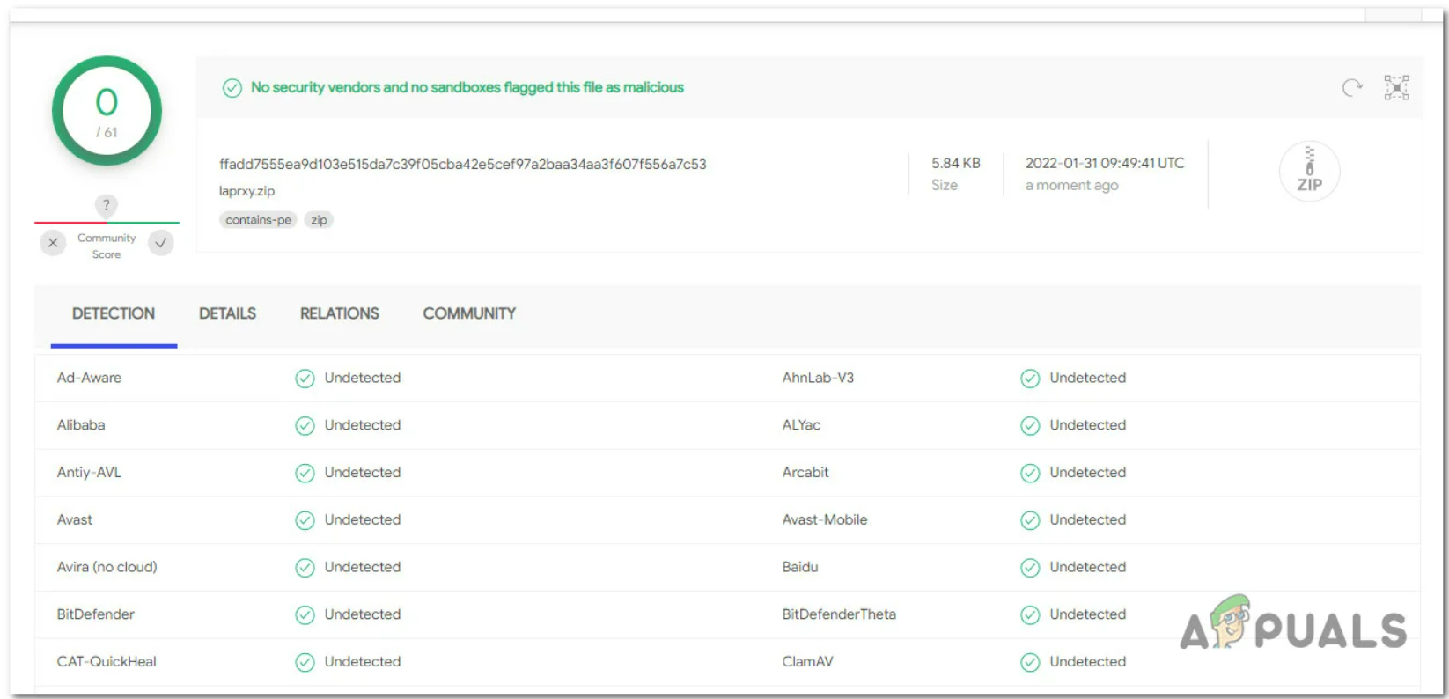
Task: Click the laprxy.zip file name
Action: [x=246, y=191]
